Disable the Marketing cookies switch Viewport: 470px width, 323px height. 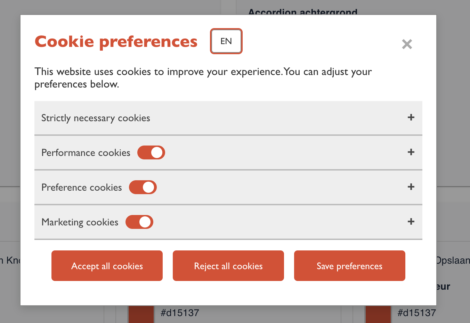pyautogui.click(x=139, y=222)
